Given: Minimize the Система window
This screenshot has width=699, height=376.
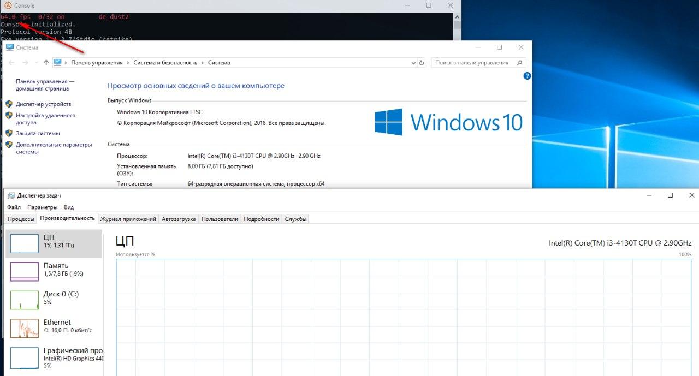Looking at the screenshot, I should click(x=478, y=47).
